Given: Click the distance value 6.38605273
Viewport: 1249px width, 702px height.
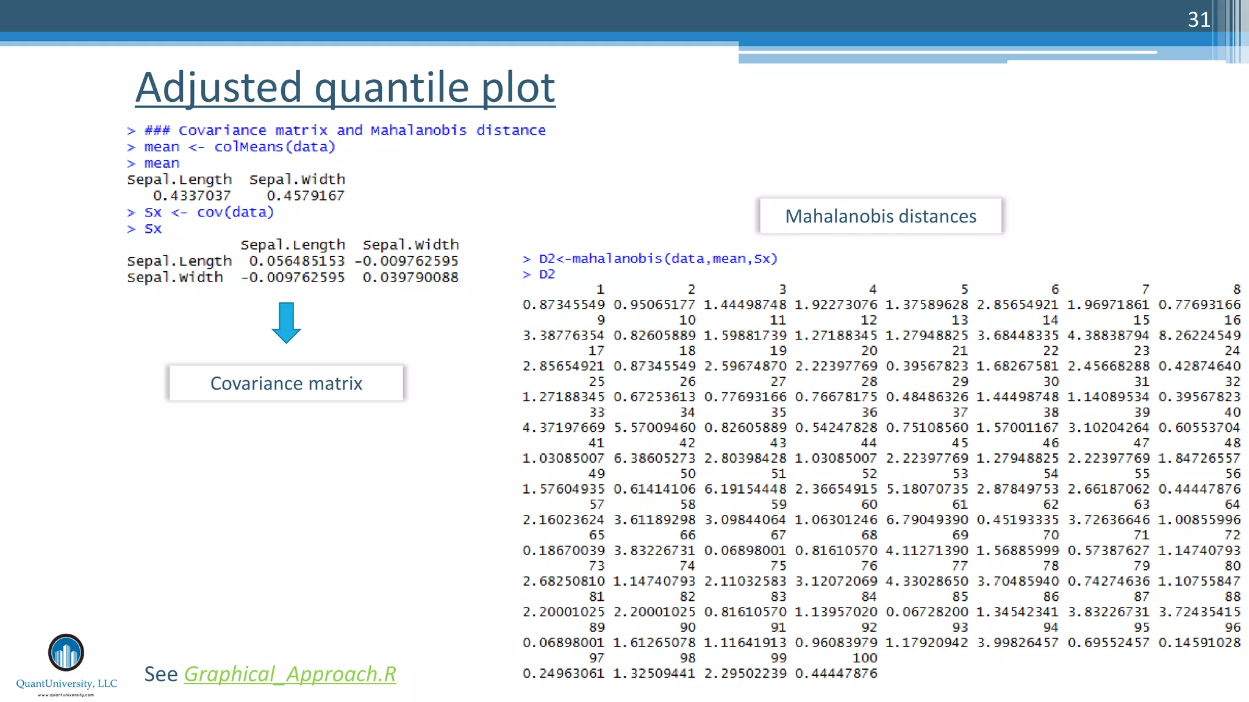Looking at the screenshot, I should coord(654,458).
